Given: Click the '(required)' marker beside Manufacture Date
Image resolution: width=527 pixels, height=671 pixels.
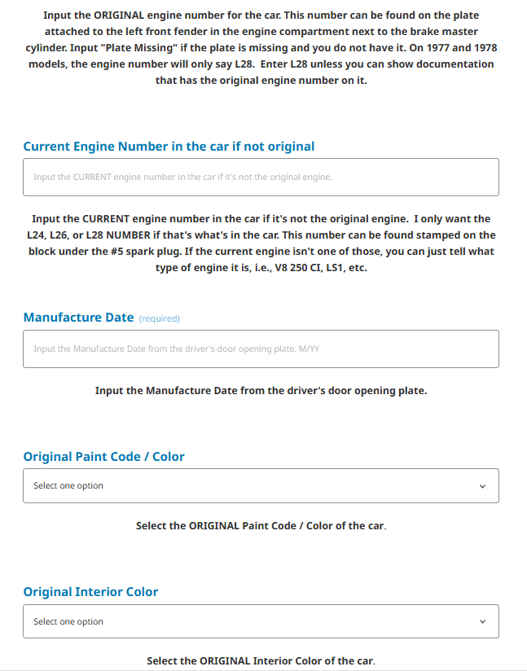Looking at the screenshot, I should pyautogui.click(x=160, y=318).
